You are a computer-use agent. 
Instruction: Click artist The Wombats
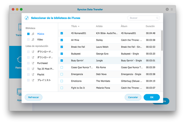(103, 81)
